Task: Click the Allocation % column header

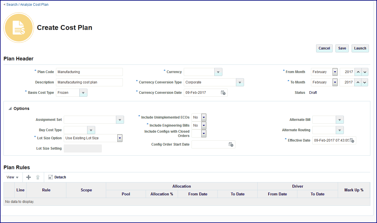Action: [x=162, y=194]
